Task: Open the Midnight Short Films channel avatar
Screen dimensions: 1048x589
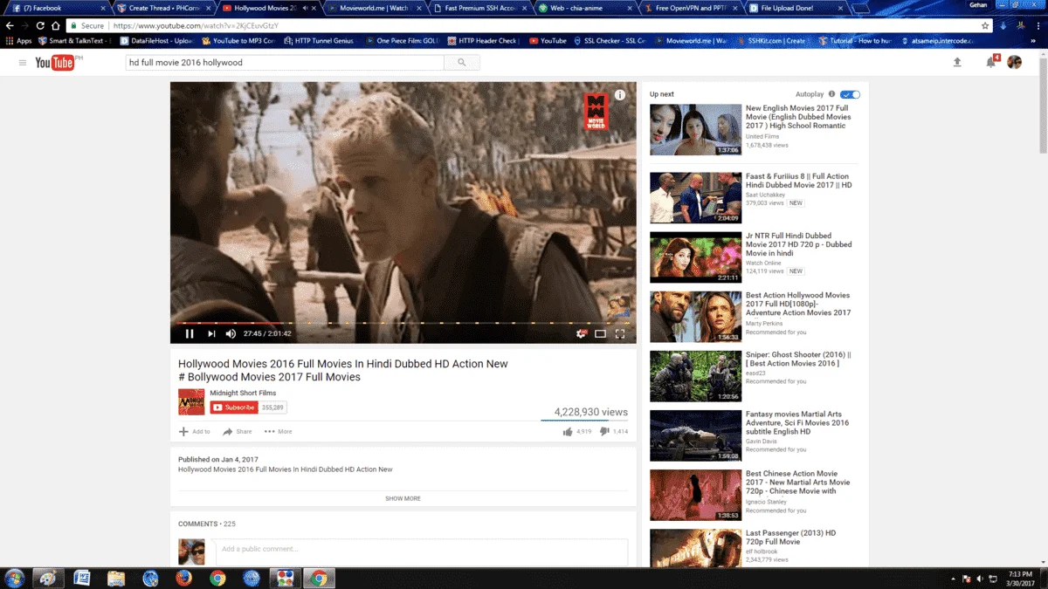Action: coord(191,401)
